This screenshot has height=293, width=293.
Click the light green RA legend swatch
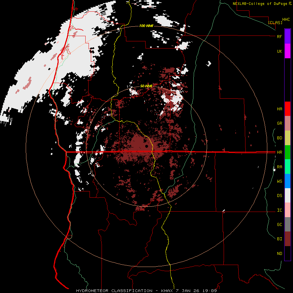(287, 167)
